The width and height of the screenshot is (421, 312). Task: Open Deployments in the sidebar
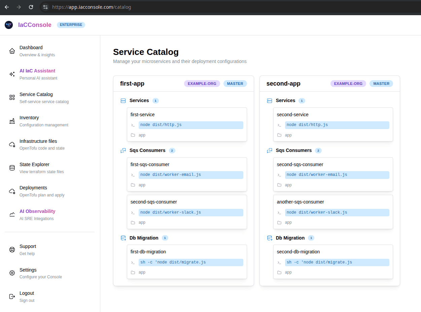(x=50, y=191)
